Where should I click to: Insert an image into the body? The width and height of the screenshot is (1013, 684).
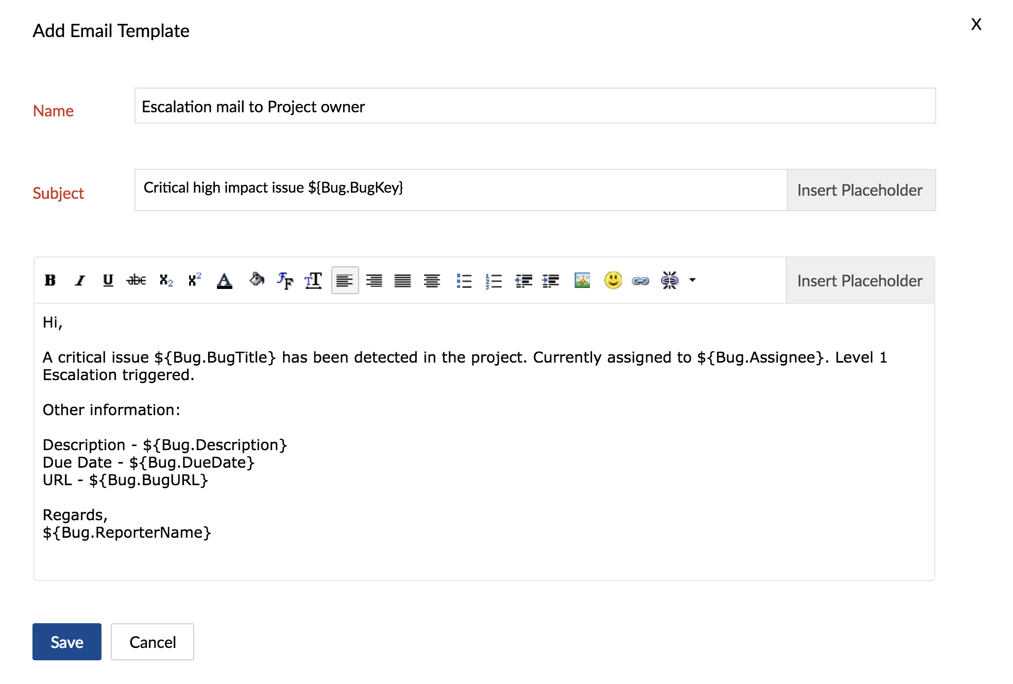[x=582, y=280]
